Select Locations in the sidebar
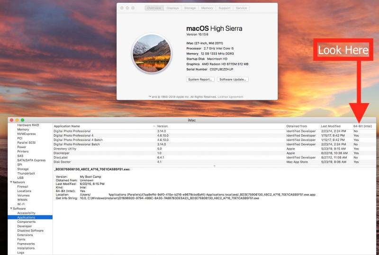This screenshot has height=255, width=379. [x=24, y=191]
